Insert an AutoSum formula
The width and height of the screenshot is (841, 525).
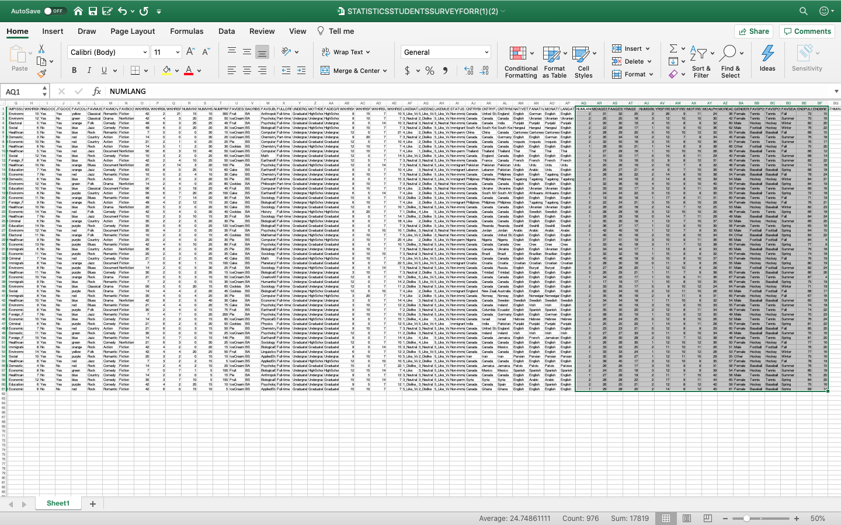pyautogui.click(x=673, y=49)
